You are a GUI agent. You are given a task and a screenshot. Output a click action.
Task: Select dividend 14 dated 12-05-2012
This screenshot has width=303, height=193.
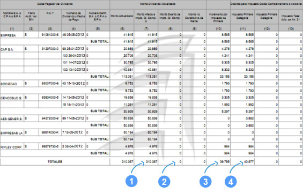(73, 98)
